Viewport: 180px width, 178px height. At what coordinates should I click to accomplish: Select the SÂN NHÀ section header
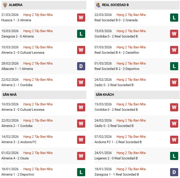pos(10,95)
